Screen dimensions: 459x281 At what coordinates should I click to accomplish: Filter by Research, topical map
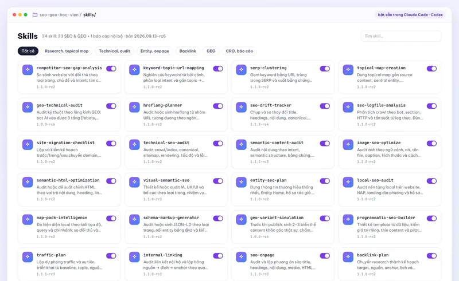point(67,51)
